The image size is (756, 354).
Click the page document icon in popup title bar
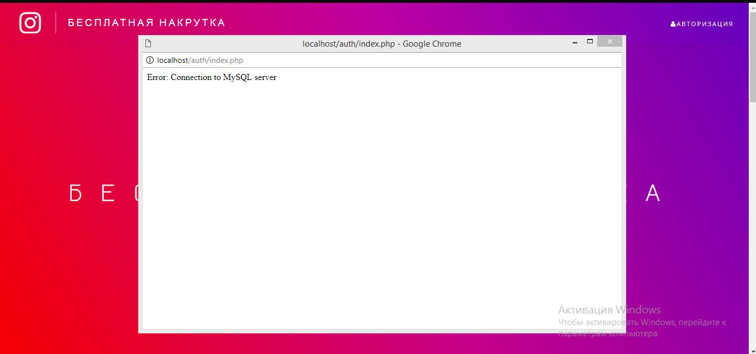click(148, 43)
